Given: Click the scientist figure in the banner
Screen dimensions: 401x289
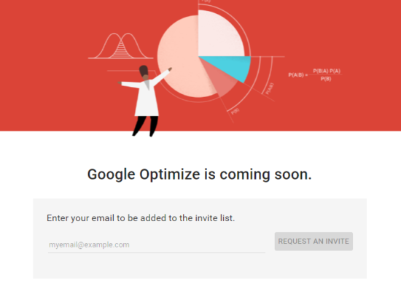Looking at the screenshot, I should click(x=145, y=101).
